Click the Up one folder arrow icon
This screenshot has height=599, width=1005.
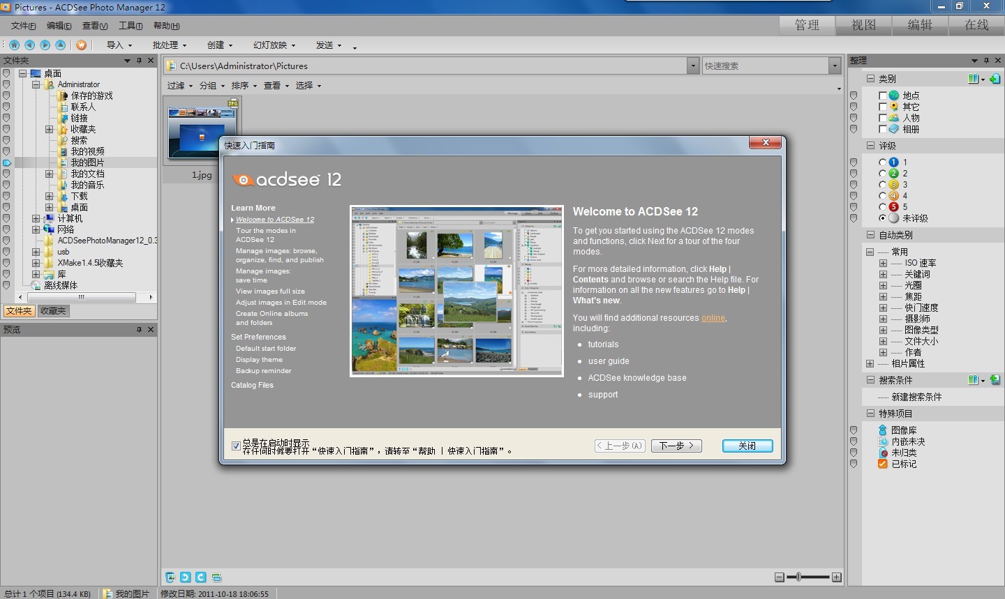(x=61, y=45)
